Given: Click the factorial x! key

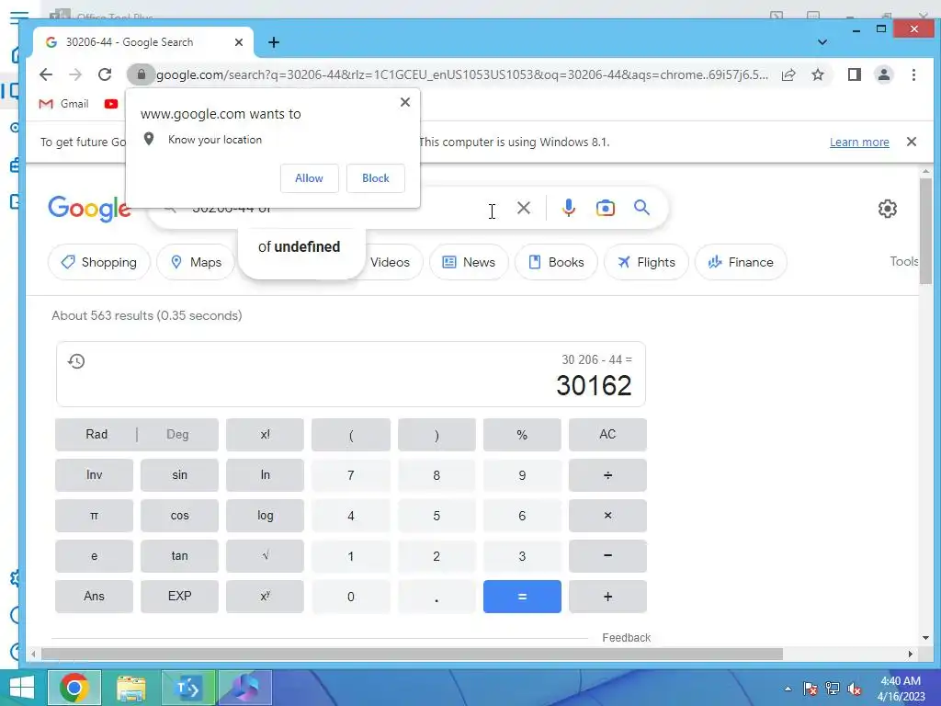Looking at the screenshot, I should point(266,435).
